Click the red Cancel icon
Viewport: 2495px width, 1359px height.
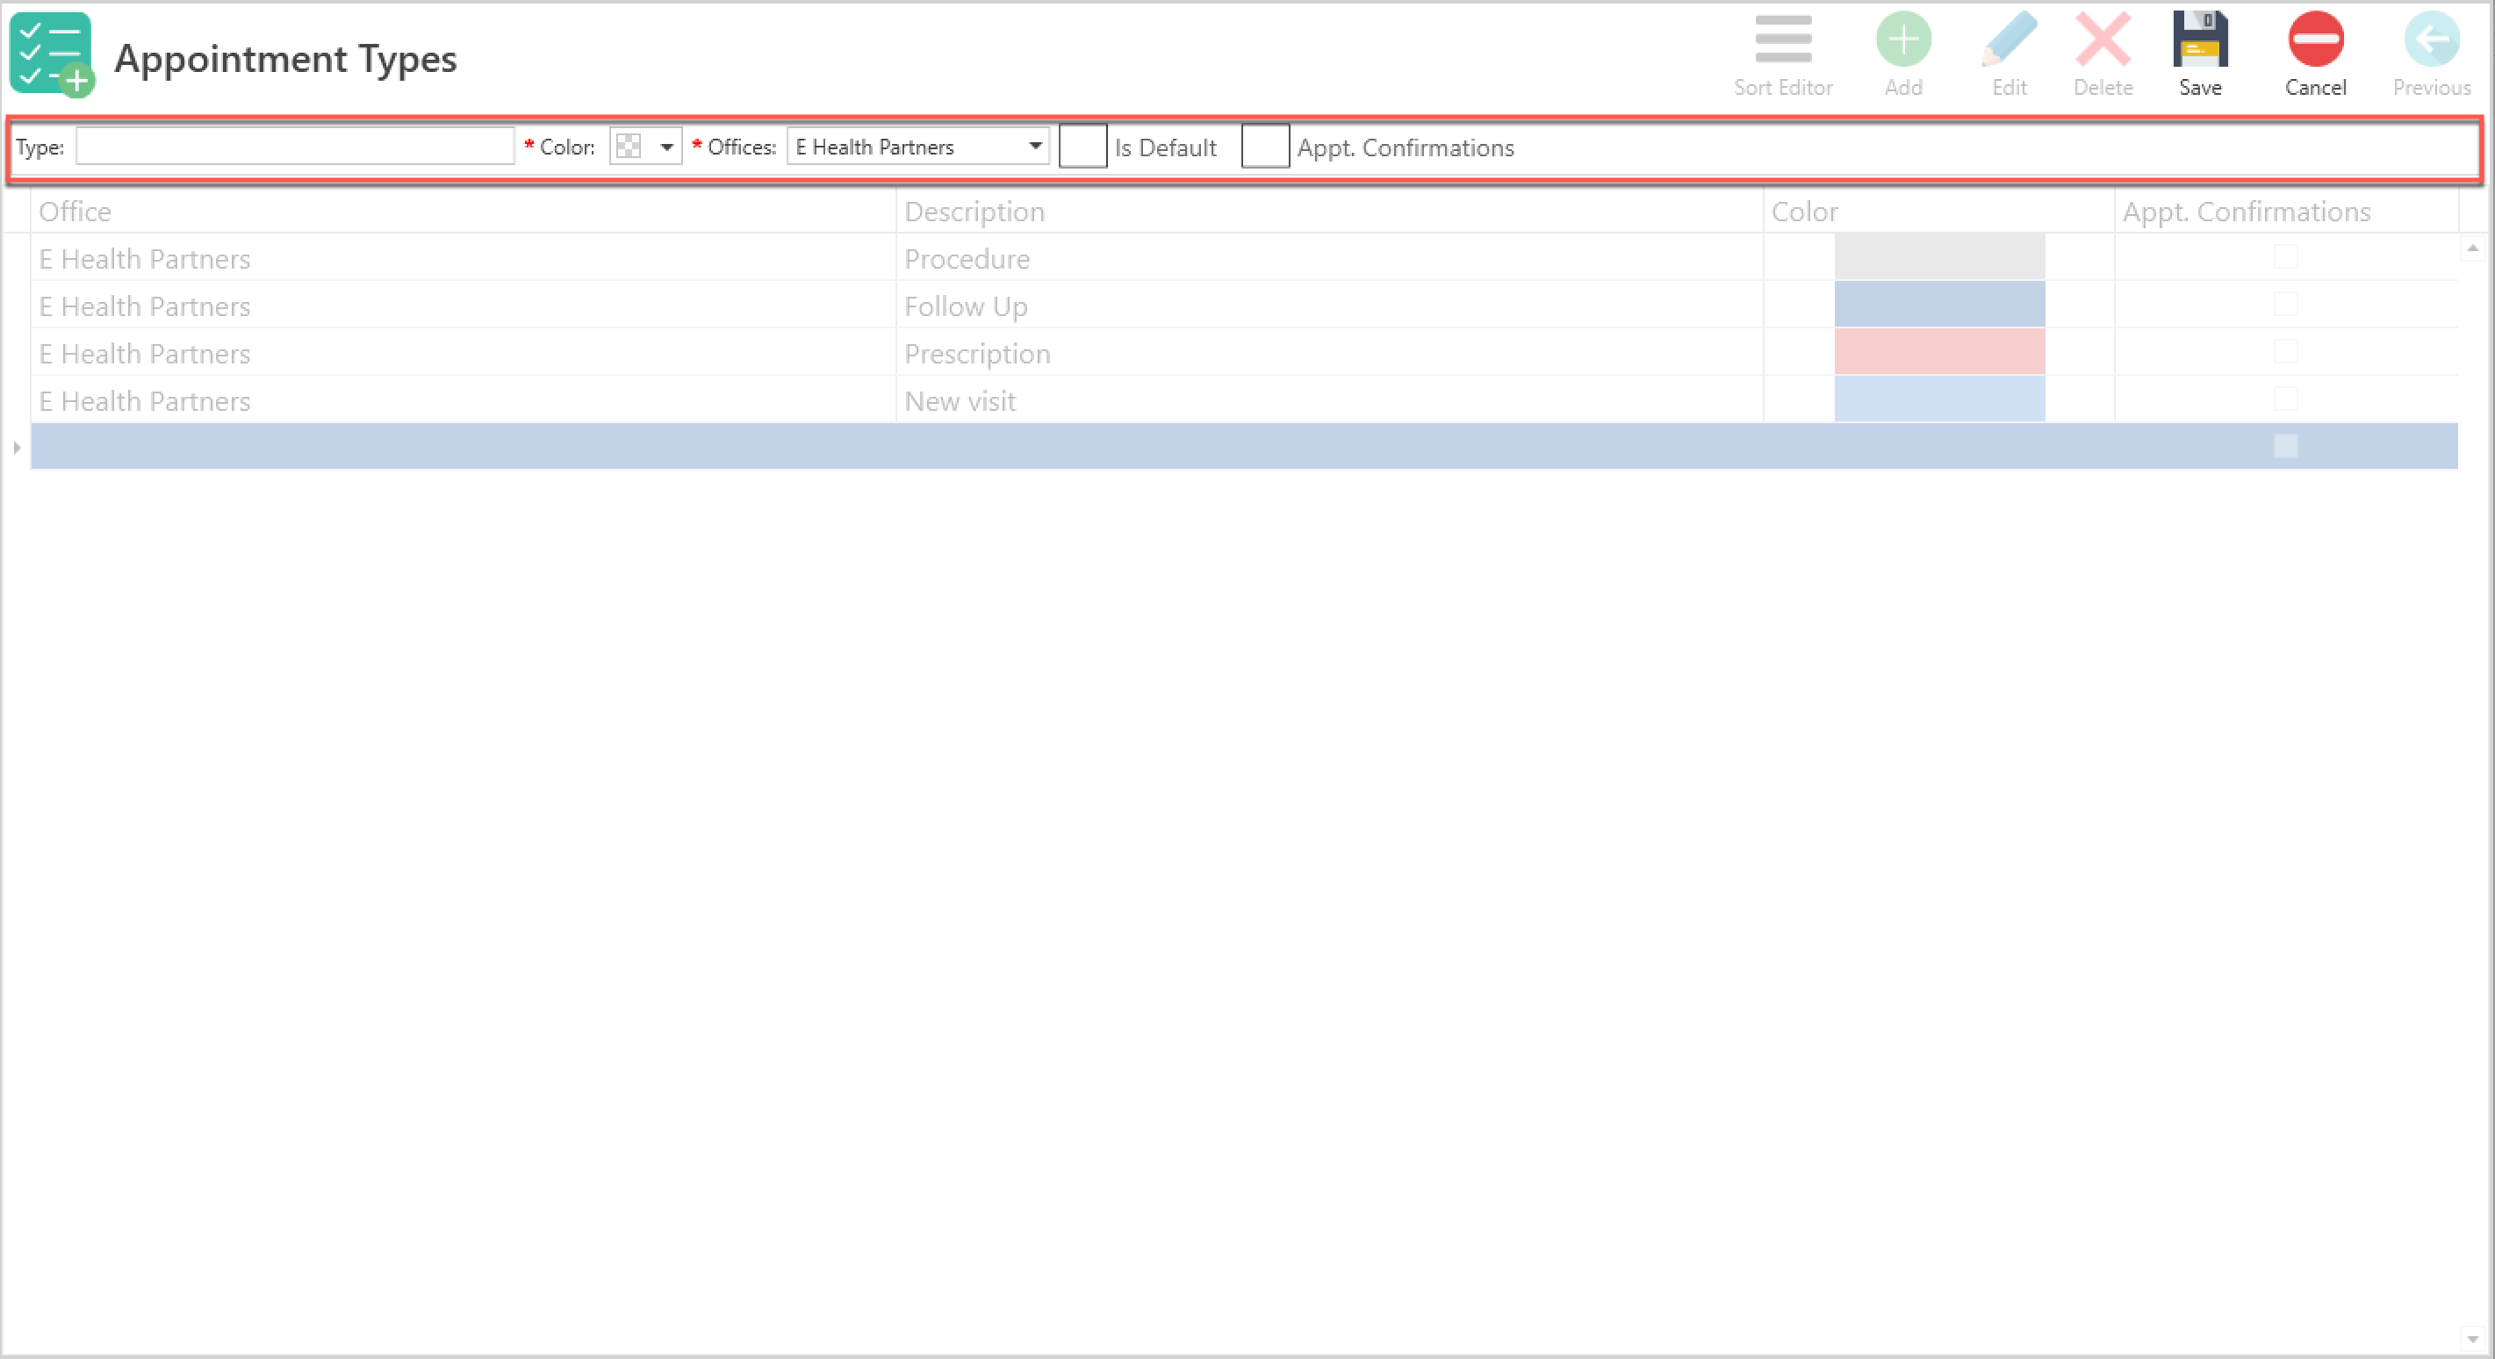click(2315, 40)
